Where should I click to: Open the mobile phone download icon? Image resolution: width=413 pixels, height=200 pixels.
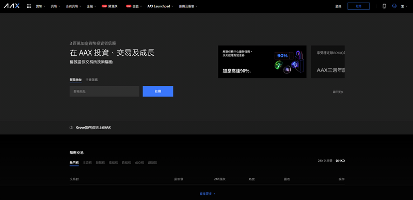pos(384,6)
